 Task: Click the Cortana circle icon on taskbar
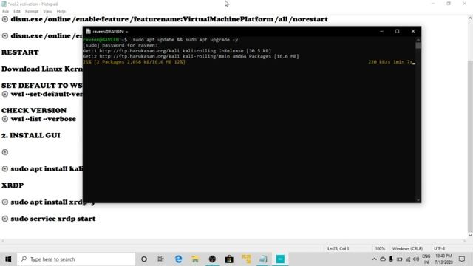coord(144,259)
